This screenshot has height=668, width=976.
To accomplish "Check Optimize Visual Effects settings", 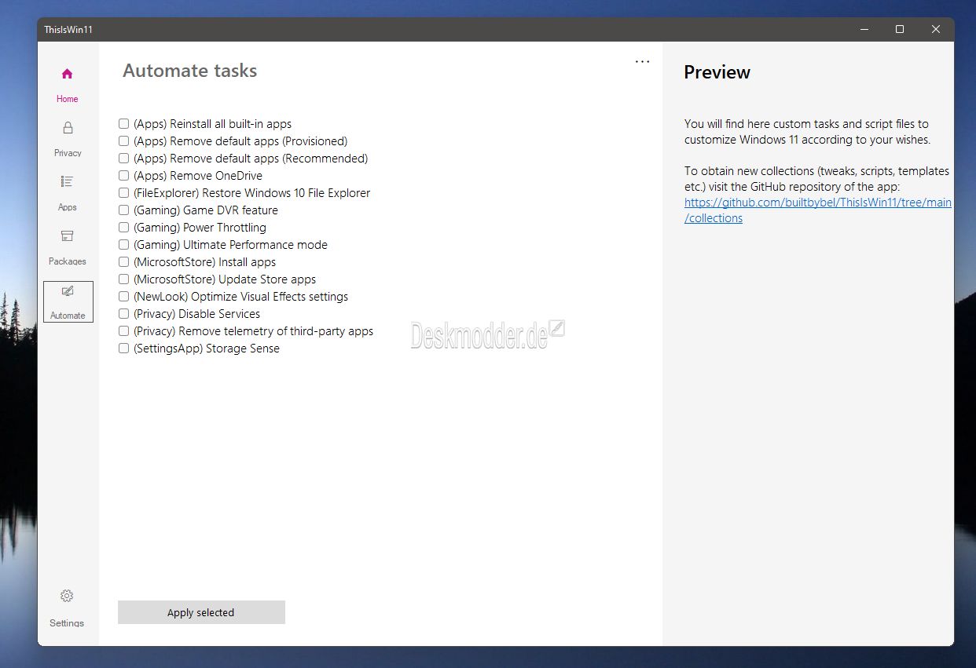I will coord(123,297).
